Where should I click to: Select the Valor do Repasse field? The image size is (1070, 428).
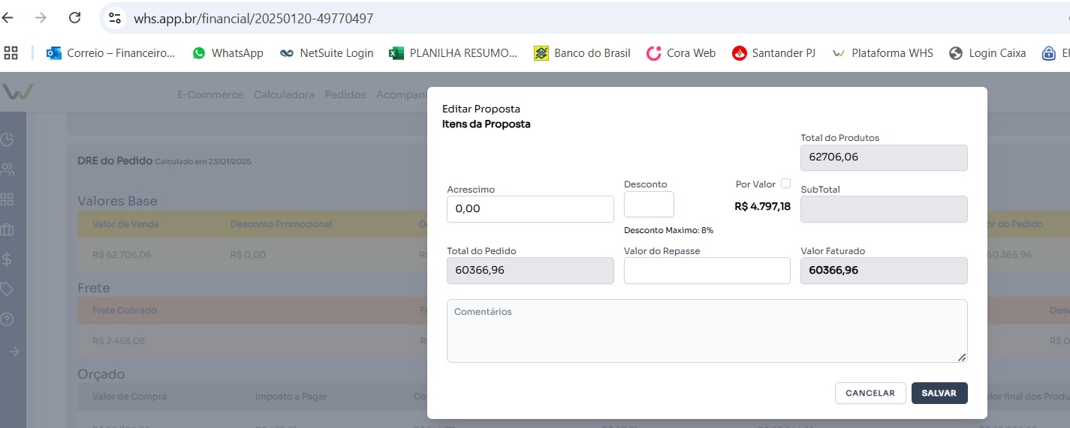707,271
